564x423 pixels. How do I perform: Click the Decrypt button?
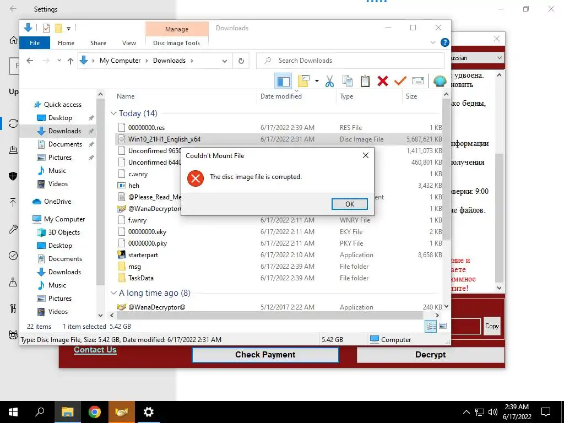[430, 355]
